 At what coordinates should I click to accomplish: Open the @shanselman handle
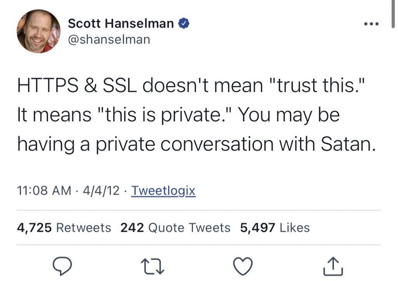point(109,40)
